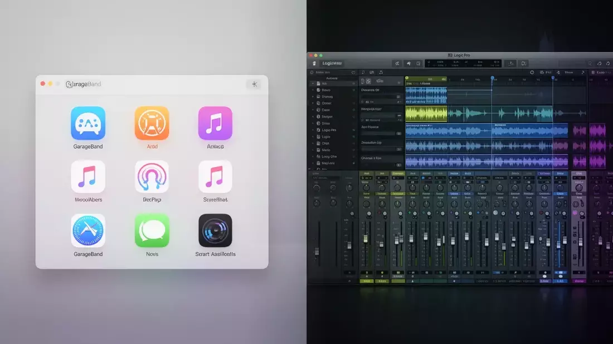Open the purple Anlaca music note app
Viewport: 613px width, 344px height.
tap(215, 123)
